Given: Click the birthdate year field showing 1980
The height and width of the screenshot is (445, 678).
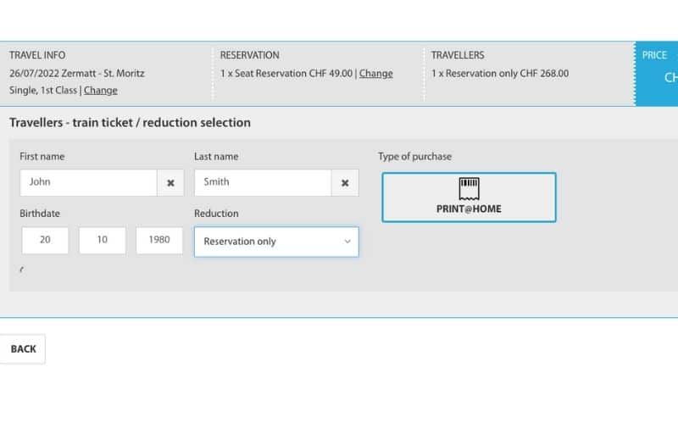Looking at the screenshot, I should tap(159, 240).
